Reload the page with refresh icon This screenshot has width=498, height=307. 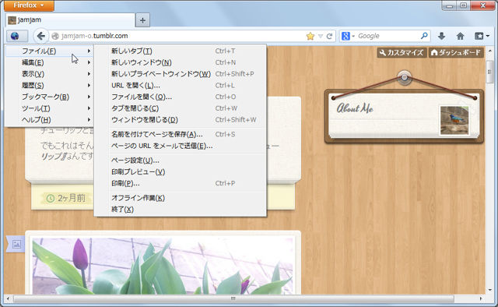pos(329,37)
